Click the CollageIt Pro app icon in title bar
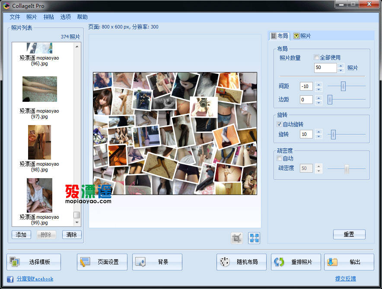 [6, 6]
